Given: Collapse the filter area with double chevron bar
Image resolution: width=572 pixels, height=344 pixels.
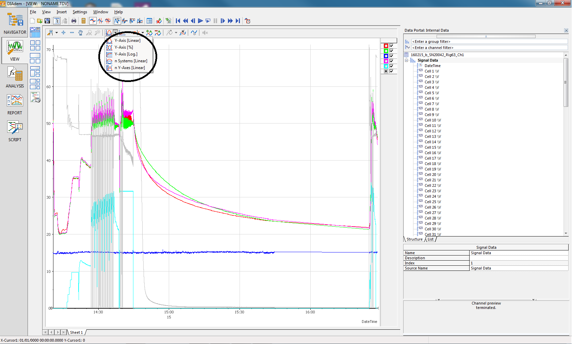Looking at the screenshot, I should [x=486, y=36].
